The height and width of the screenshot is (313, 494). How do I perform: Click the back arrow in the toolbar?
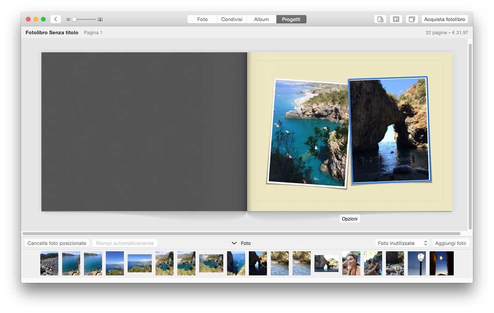coord(56,19)
